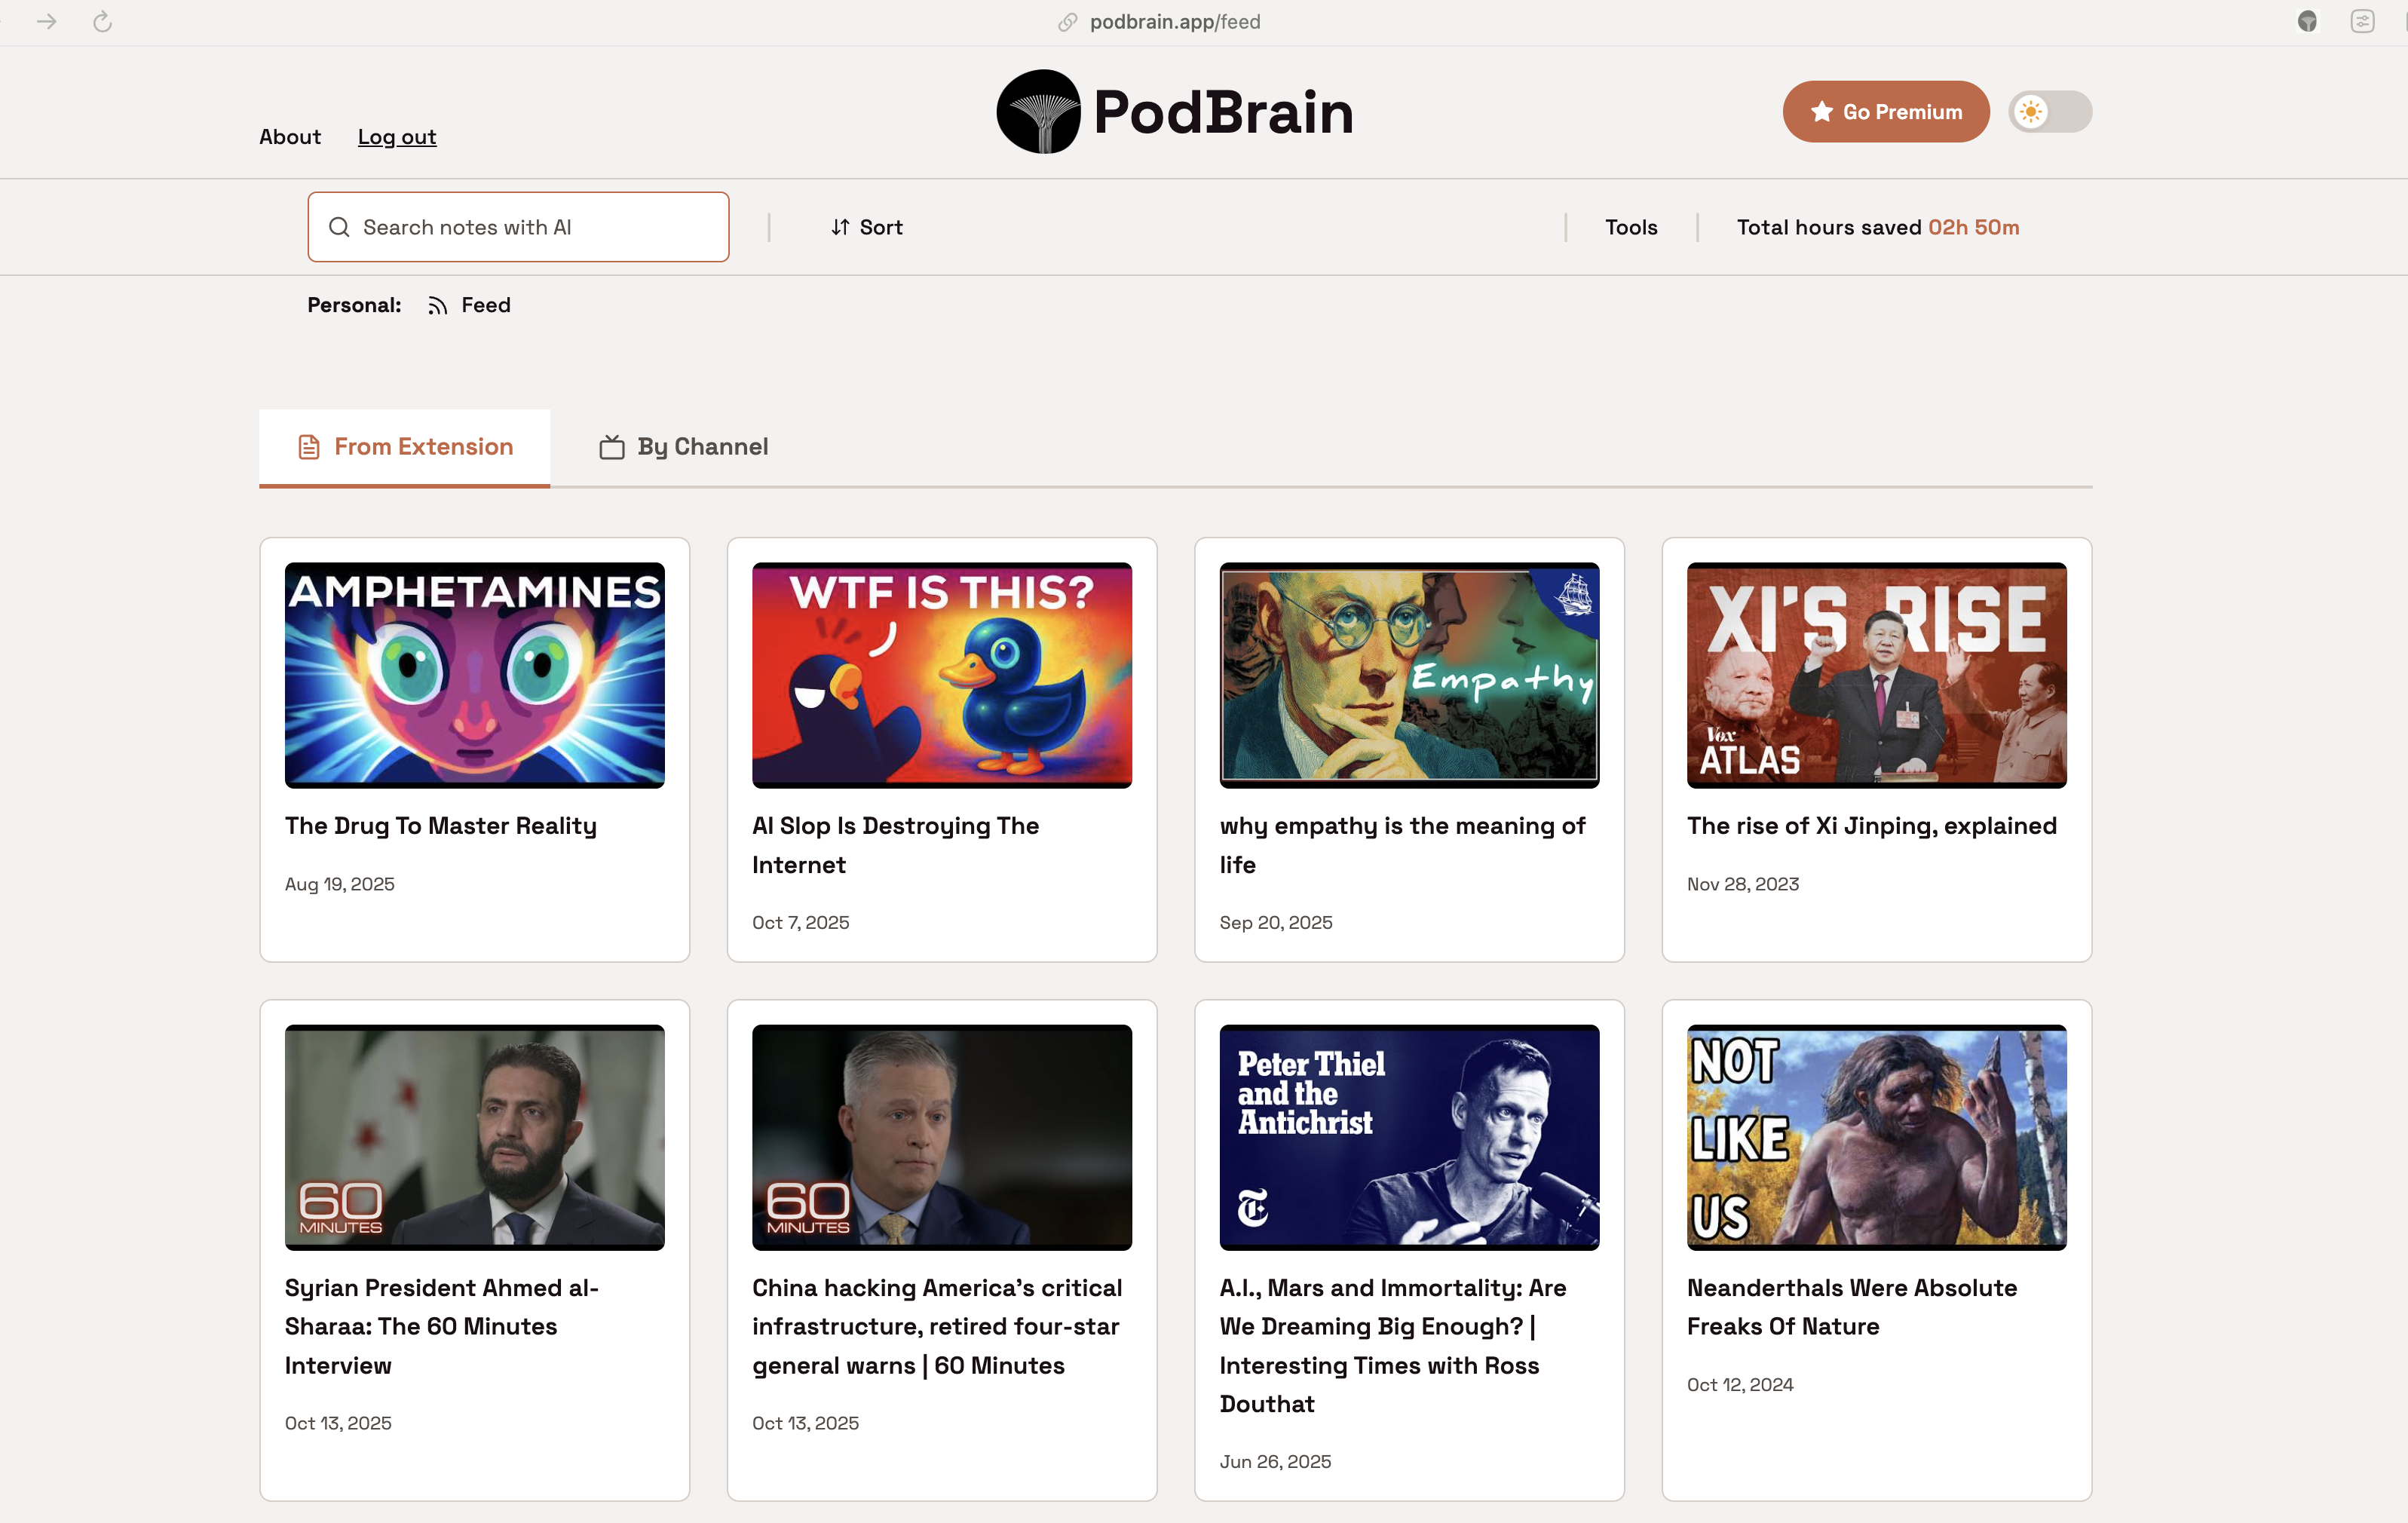Select the From Extension tab
The image size is (2408, 1523).
(405, 446)
